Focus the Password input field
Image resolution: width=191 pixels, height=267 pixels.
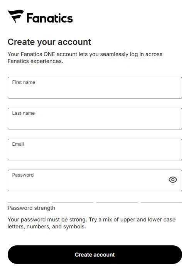coord(95,180)
